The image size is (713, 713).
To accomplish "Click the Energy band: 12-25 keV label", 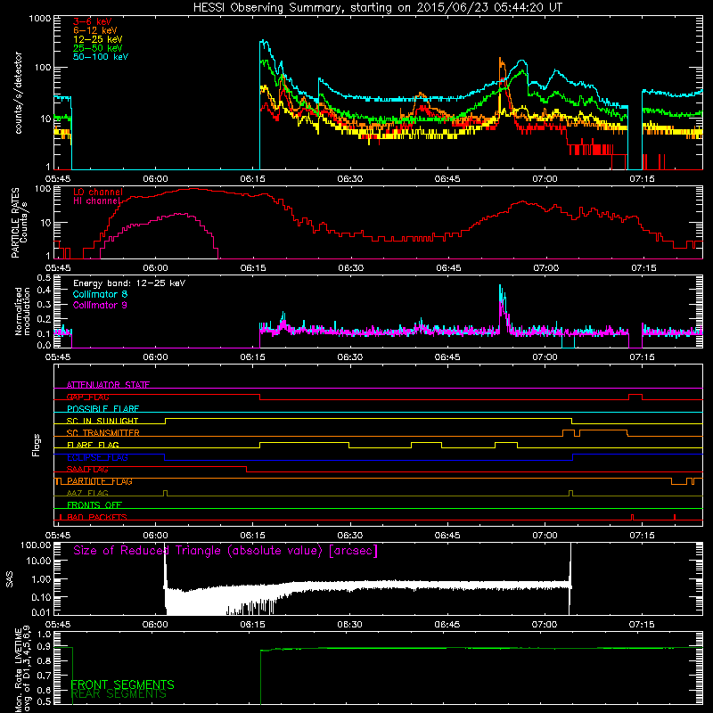I will coord(129,283).
